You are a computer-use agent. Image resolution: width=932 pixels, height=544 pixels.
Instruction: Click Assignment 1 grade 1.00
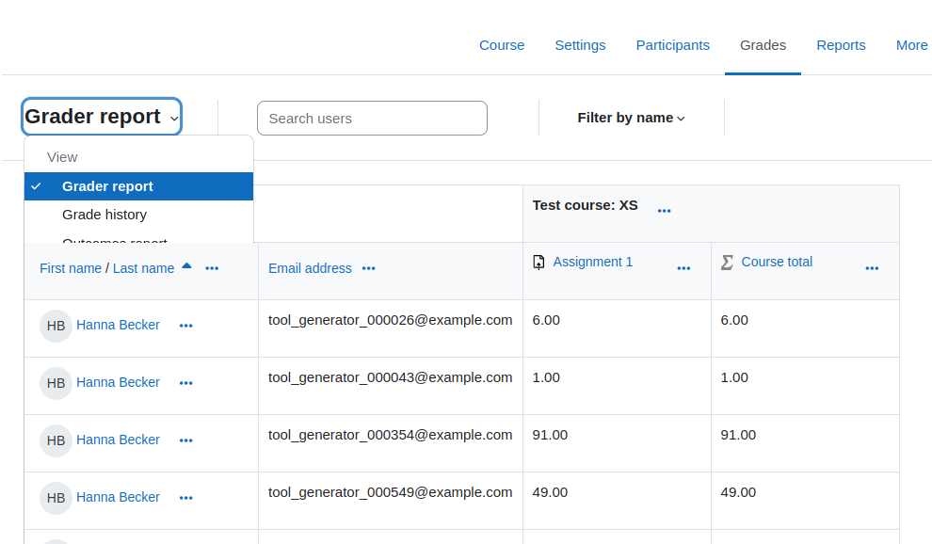click(x=546, y=377)
